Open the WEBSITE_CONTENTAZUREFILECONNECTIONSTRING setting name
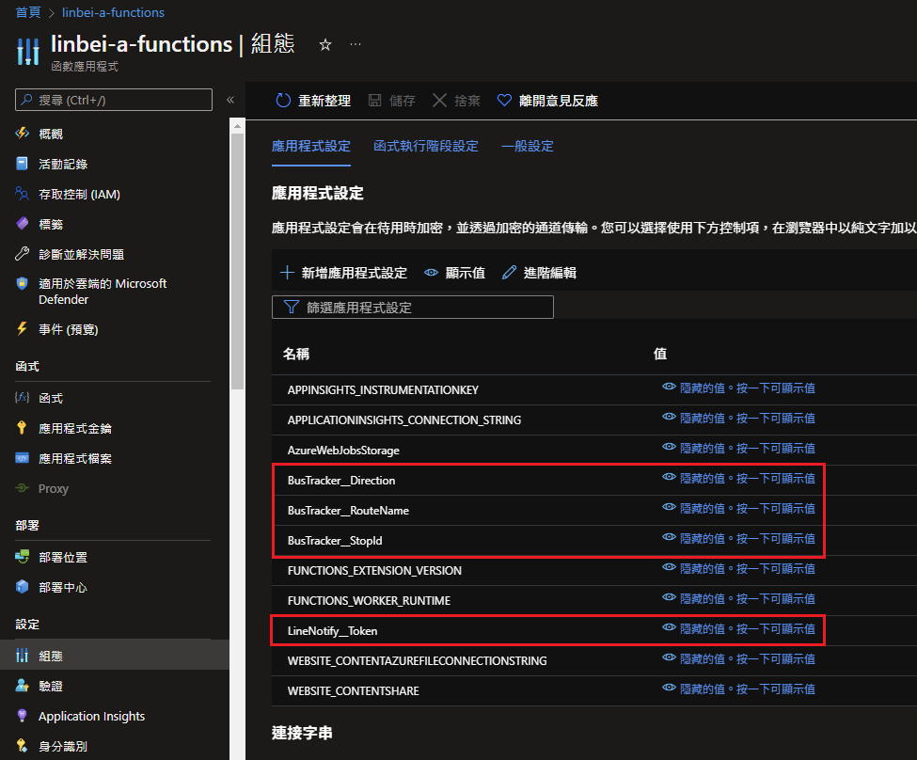 [417, 660]
